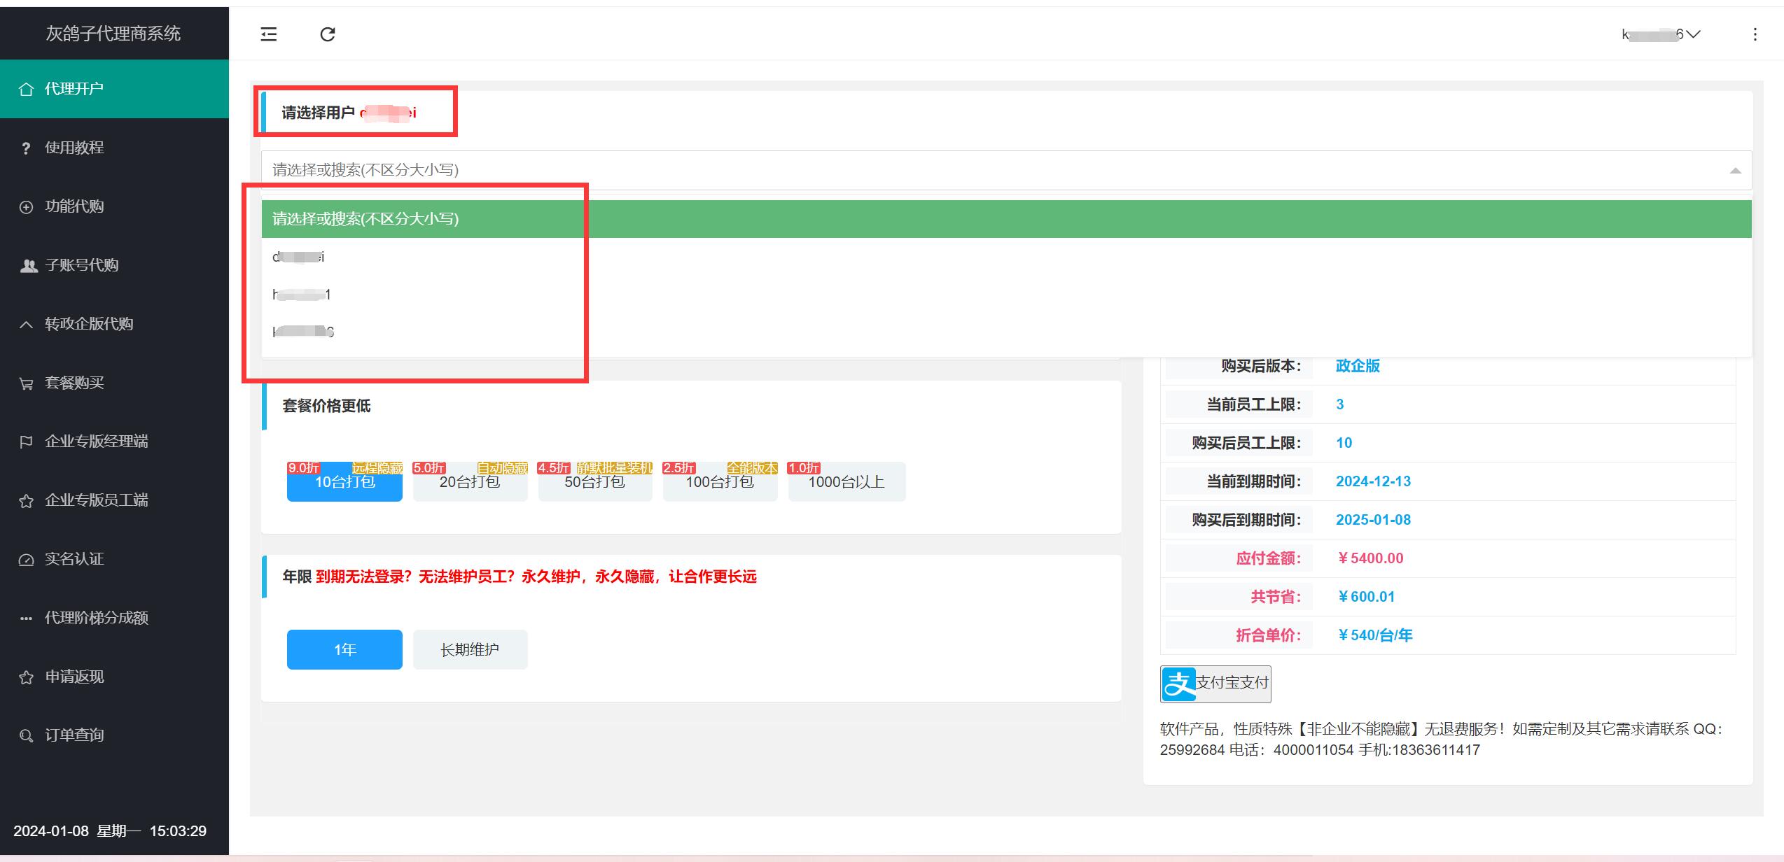Open 套餐购买 via its shopping cart icon
1784x862 pixels.
click(x=26, y=383)
